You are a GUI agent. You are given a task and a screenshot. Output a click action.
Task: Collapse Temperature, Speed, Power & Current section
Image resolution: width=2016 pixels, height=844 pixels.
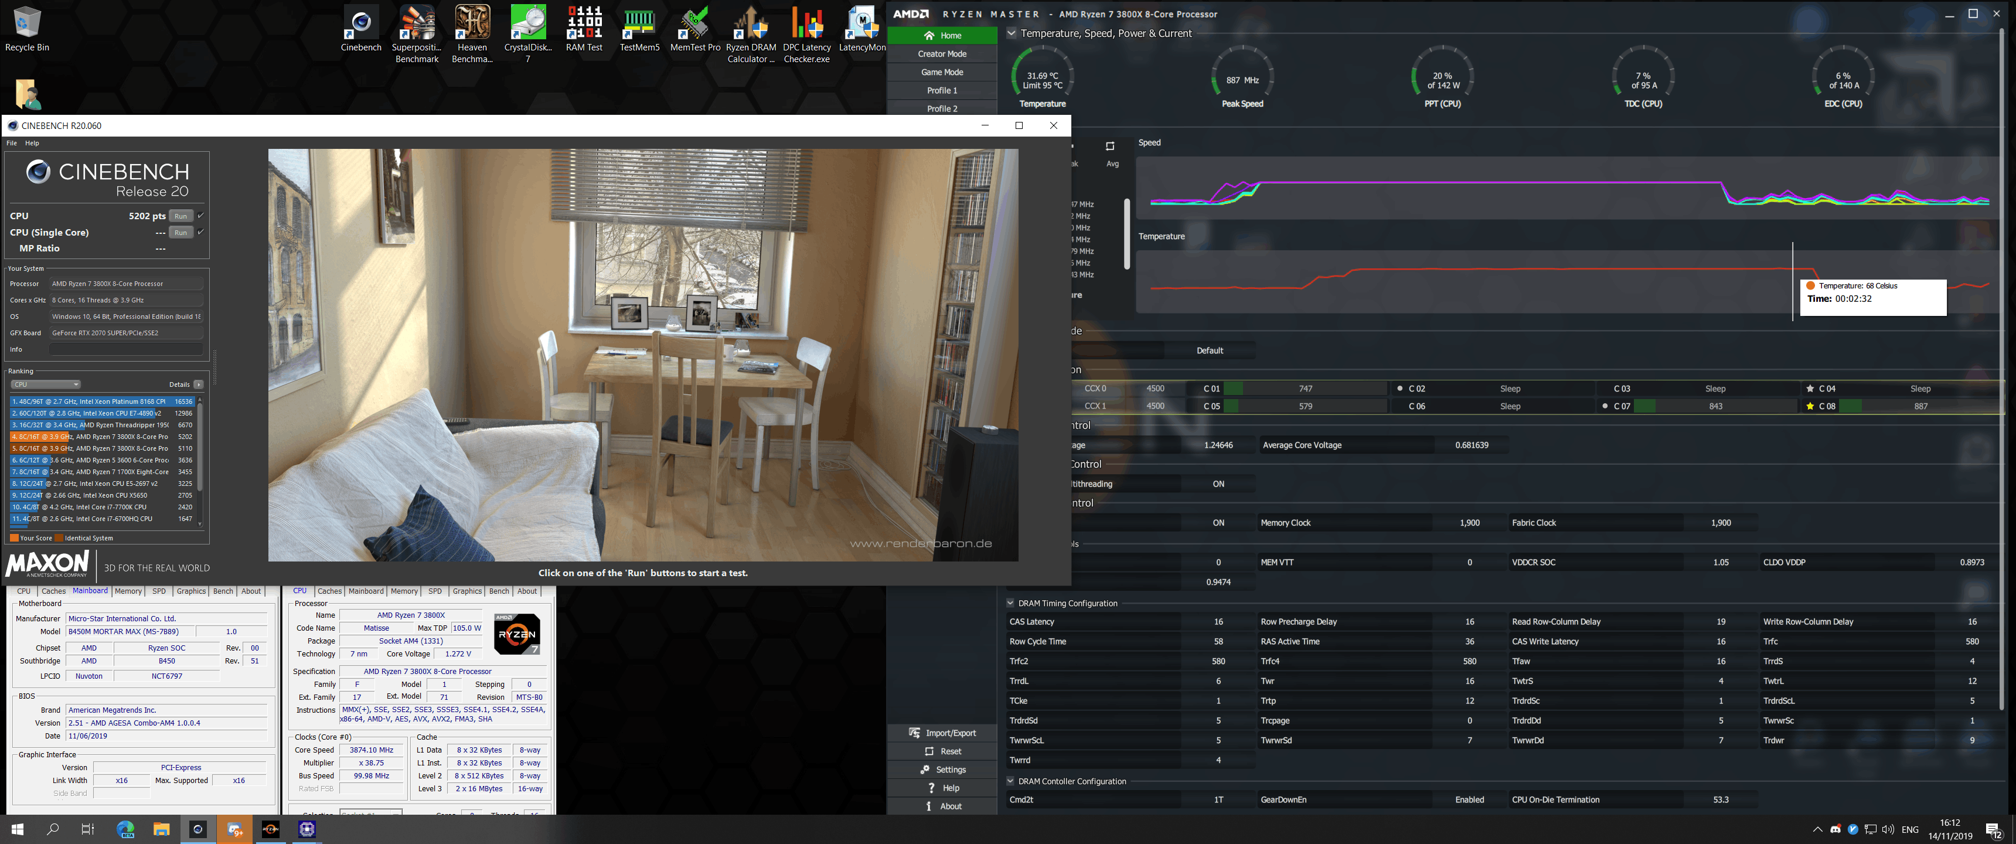(x=1011, y=33)
